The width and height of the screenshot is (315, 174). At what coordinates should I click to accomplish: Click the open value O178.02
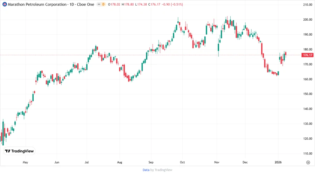coord(114,4)
